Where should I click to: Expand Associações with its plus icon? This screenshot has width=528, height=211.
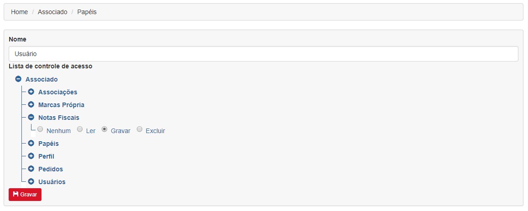31,92
